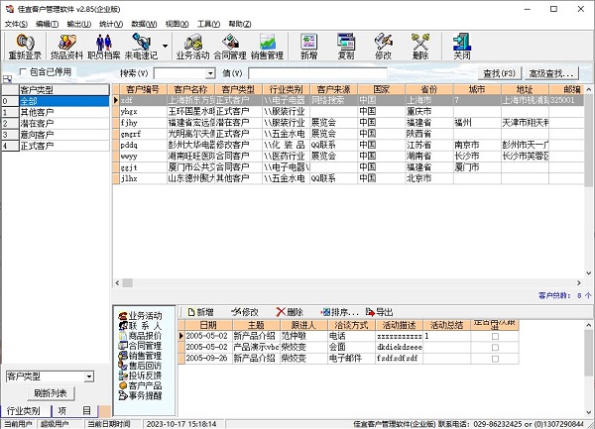Open 销售管理 toolbar icon
The width and height of the screenshot is (595, 429).
point(267,47)
